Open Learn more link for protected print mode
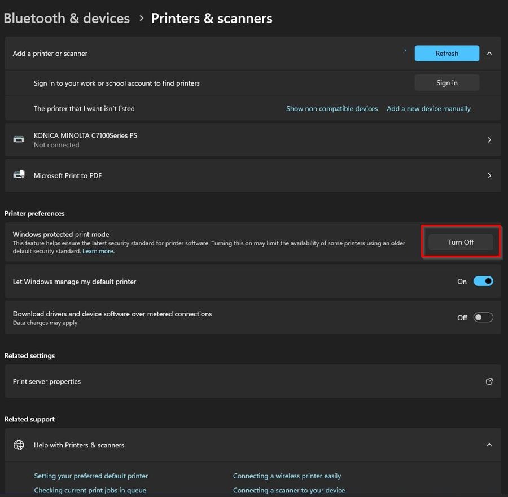508x497 pixels. click(98, 251)
